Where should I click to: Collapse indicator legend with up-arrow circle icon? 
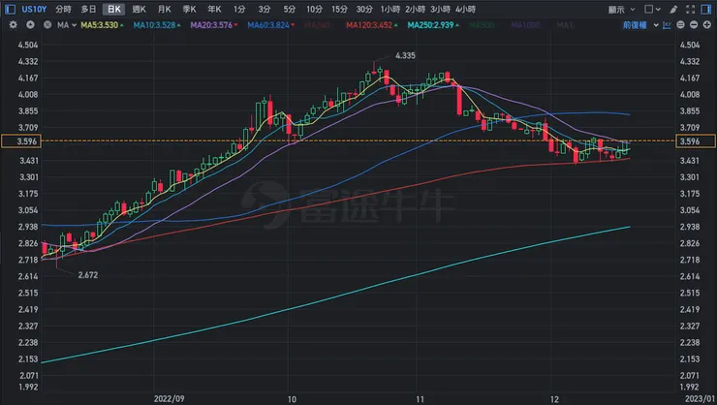[30, 25]
